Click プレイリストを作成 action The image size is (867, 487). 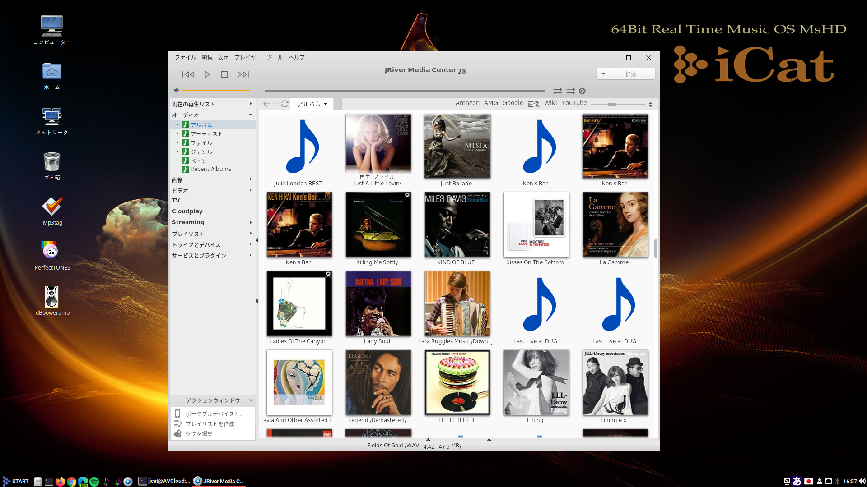click(x=210, y=424)
